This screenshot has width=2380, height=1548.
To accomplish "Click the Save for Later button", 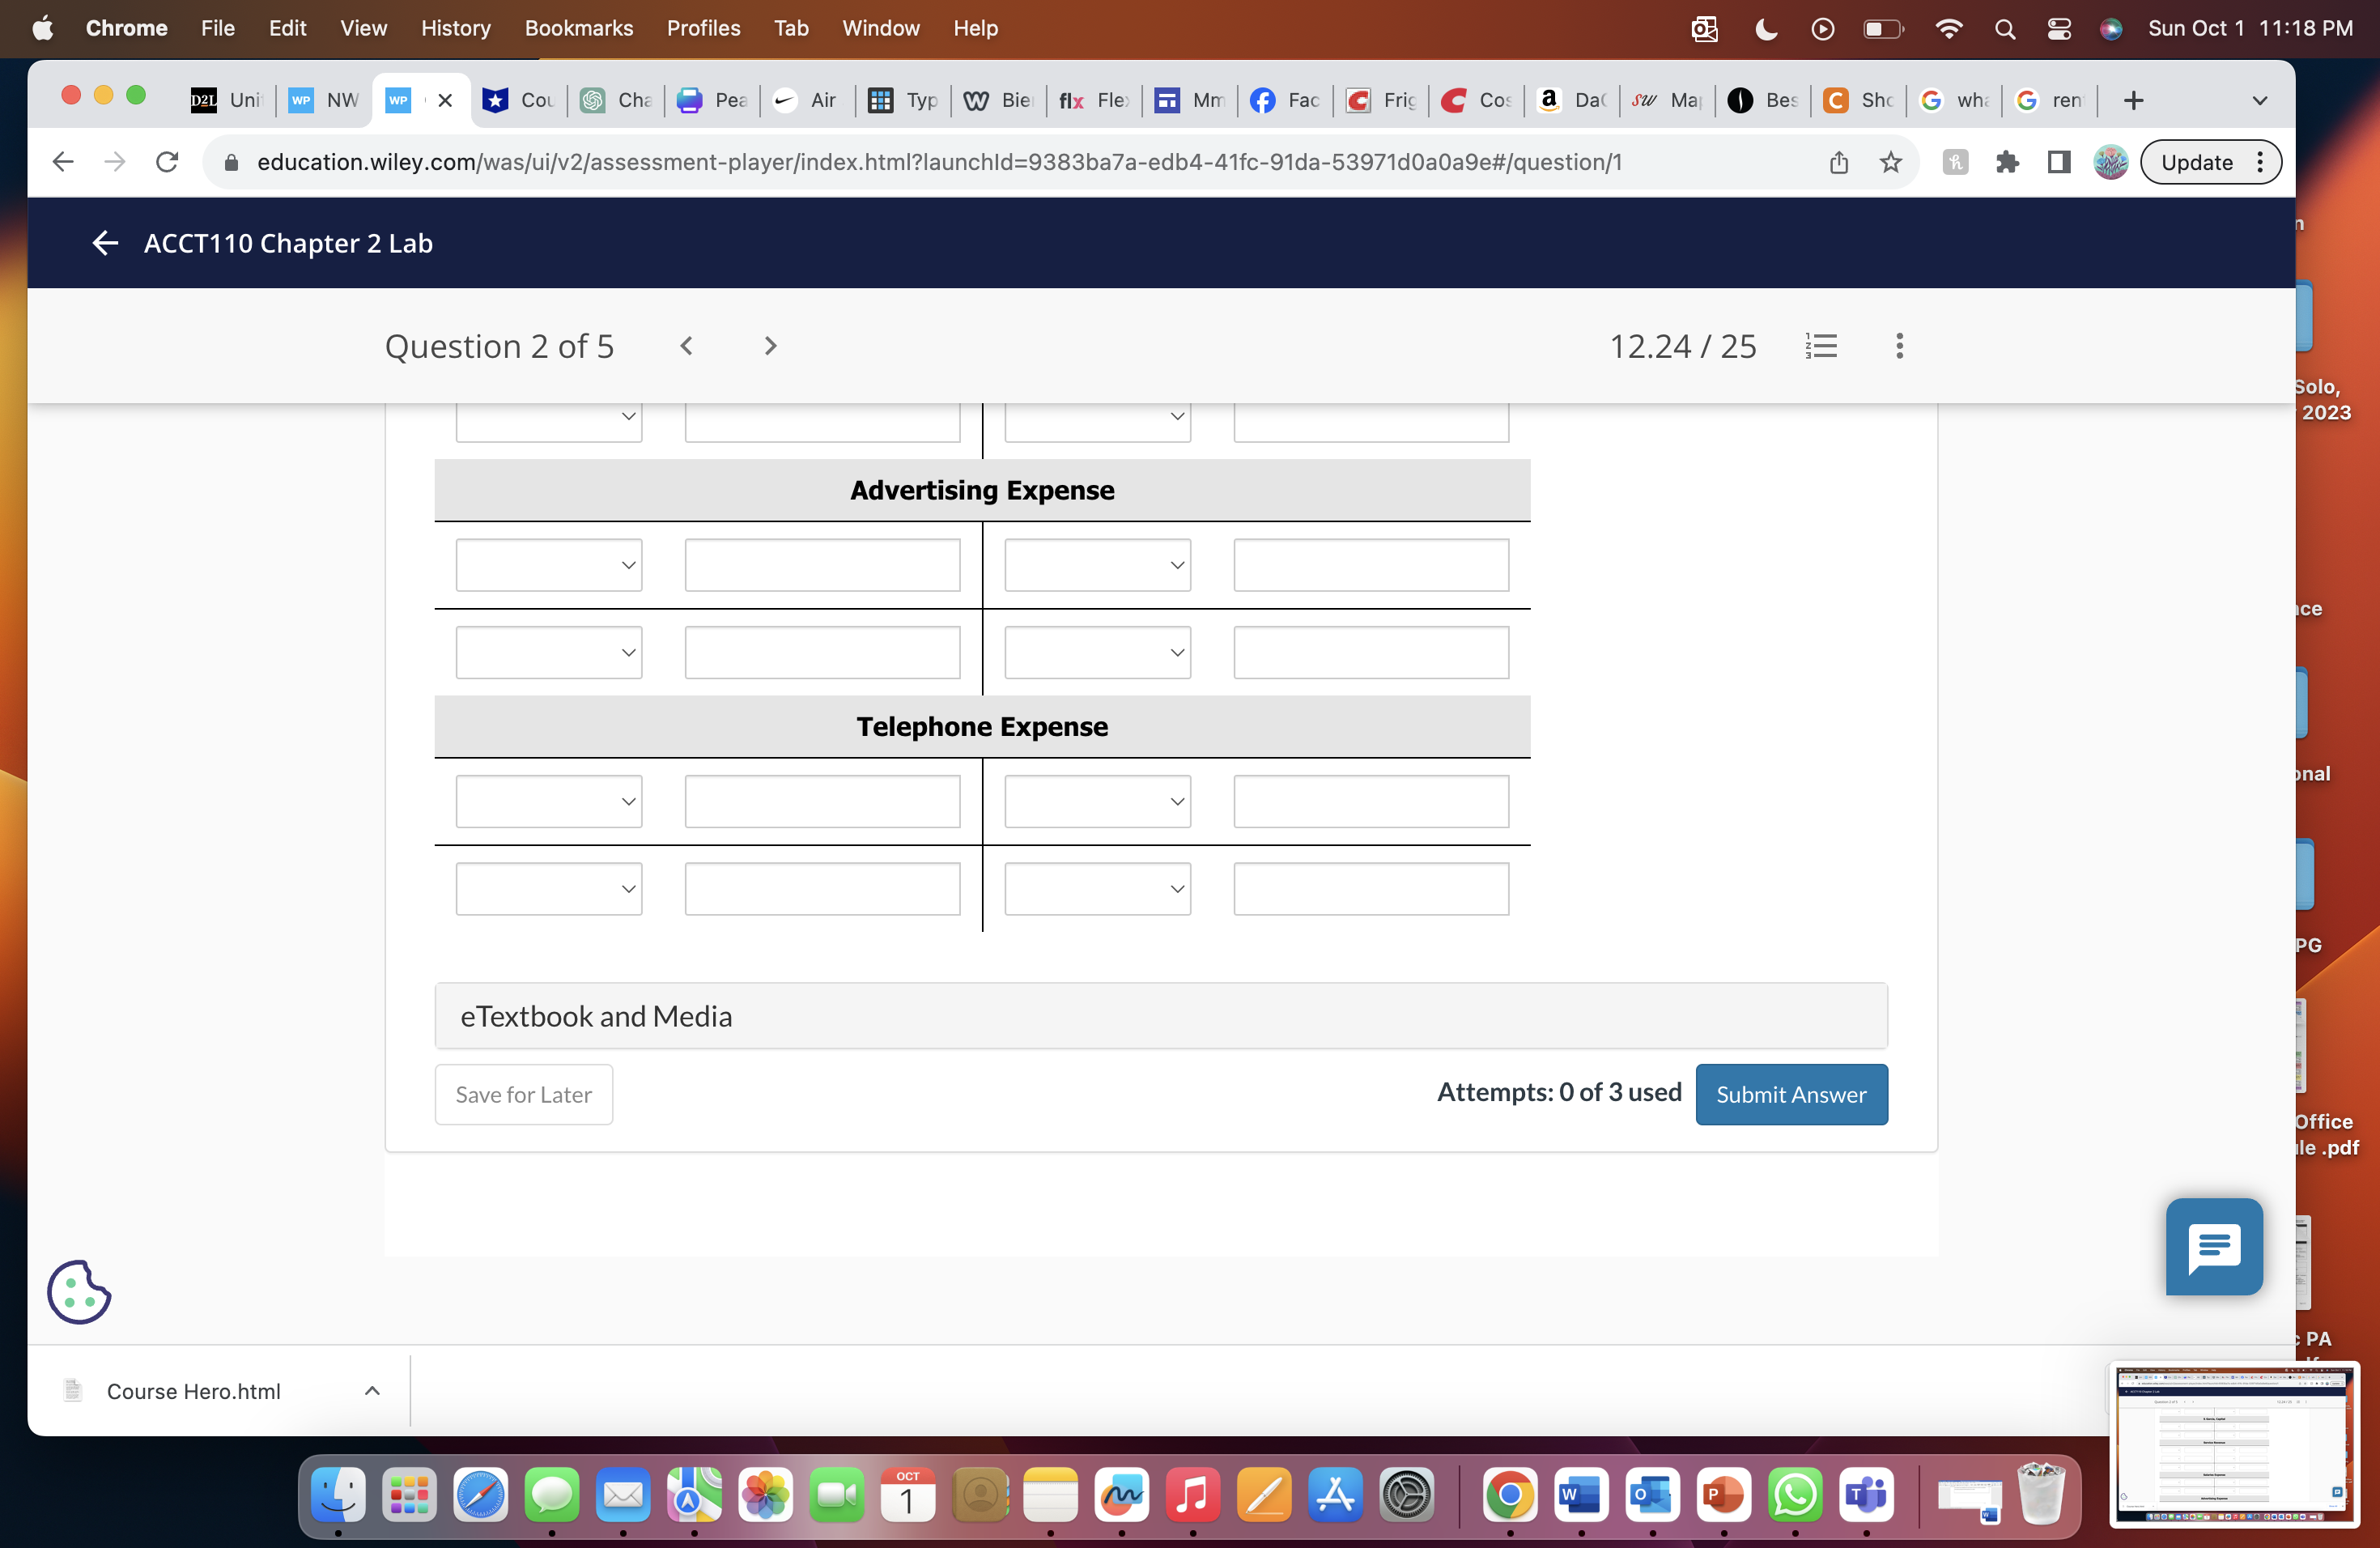I will 523,1094.
